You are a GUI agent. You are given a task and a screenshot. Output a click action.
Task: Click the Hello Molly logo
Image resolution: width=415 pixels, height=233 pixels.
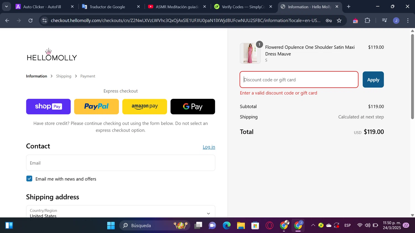[x=52, y=55]
